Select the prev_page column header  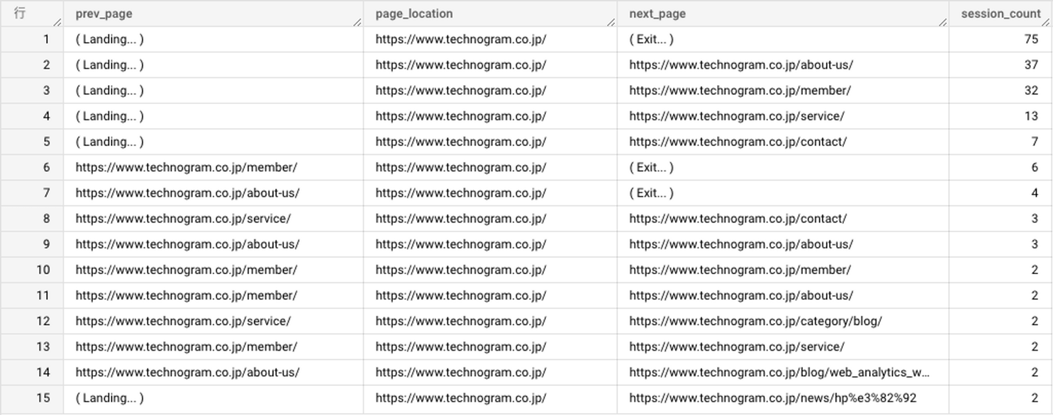[103, 14]
